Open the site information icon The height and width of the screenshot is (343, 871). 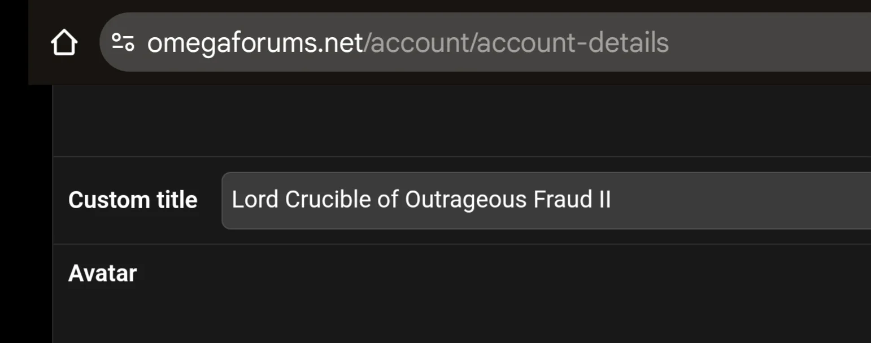click(123, 42)
